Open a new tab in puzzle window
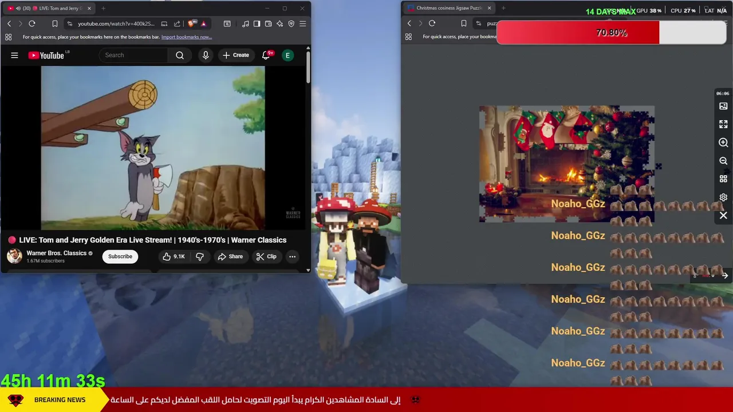The height and width of the screenshot is (412, 733). point(503,8)
